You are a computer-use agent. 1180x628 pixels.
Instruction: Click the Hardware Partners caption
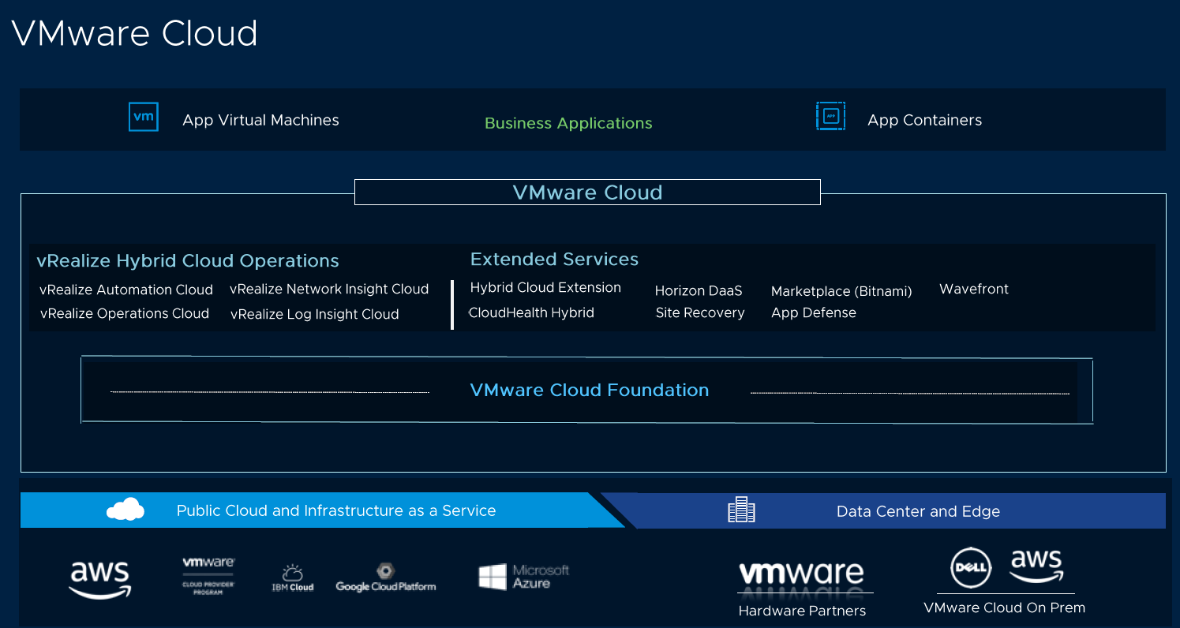(x=802, y=611)
